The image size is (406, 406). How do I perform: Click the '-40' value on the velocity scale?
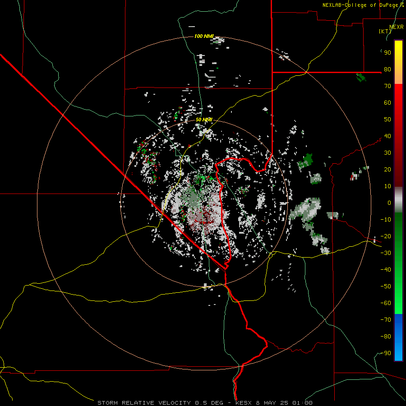click(386, 270)
